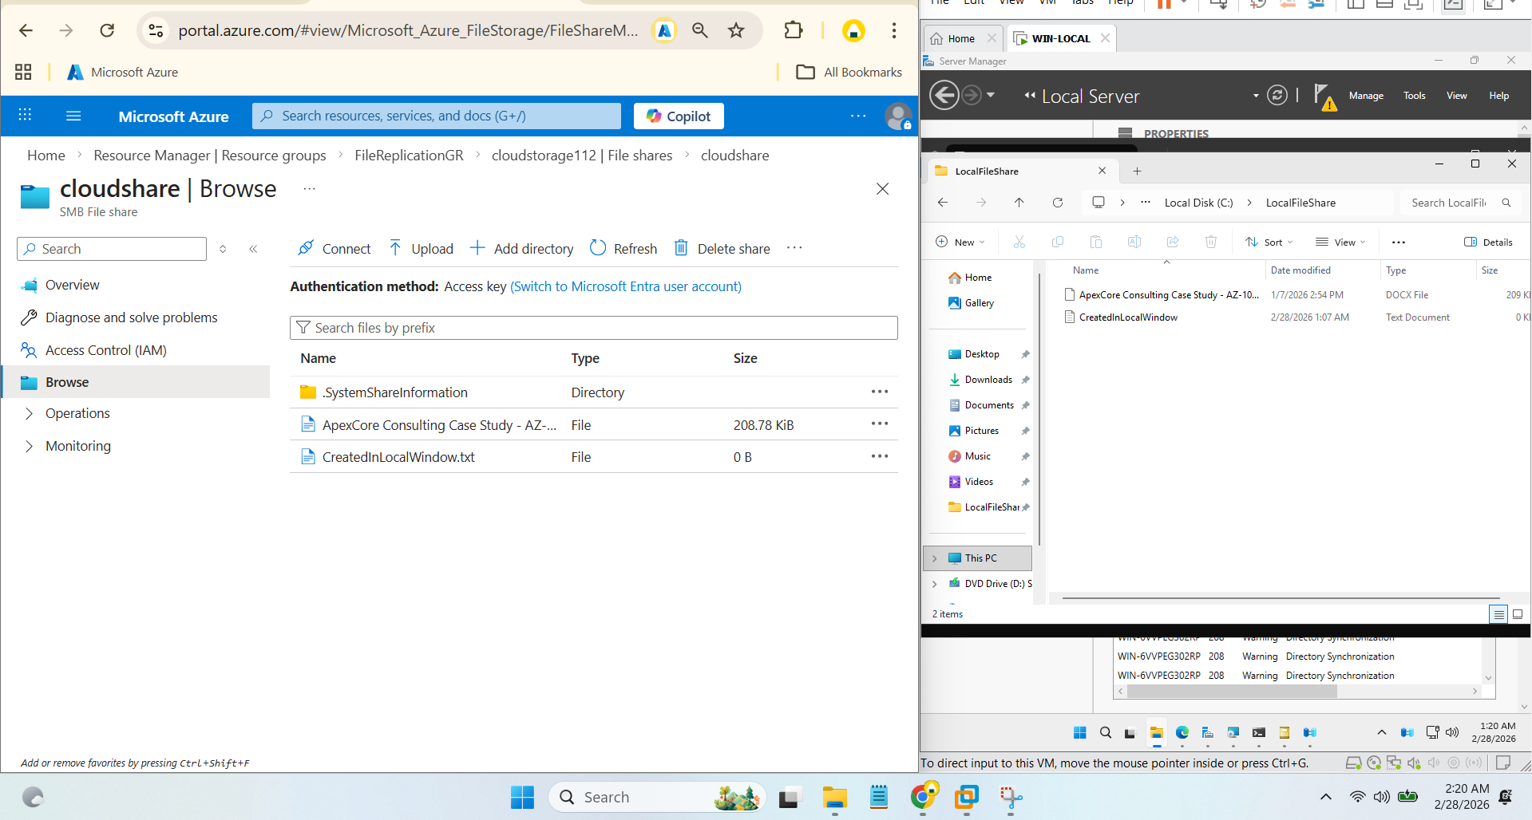Click the events list horizontal scrollbar
Image resolution: width=1532 pixels, height=820 pixels.
[x=1232, y=692]
